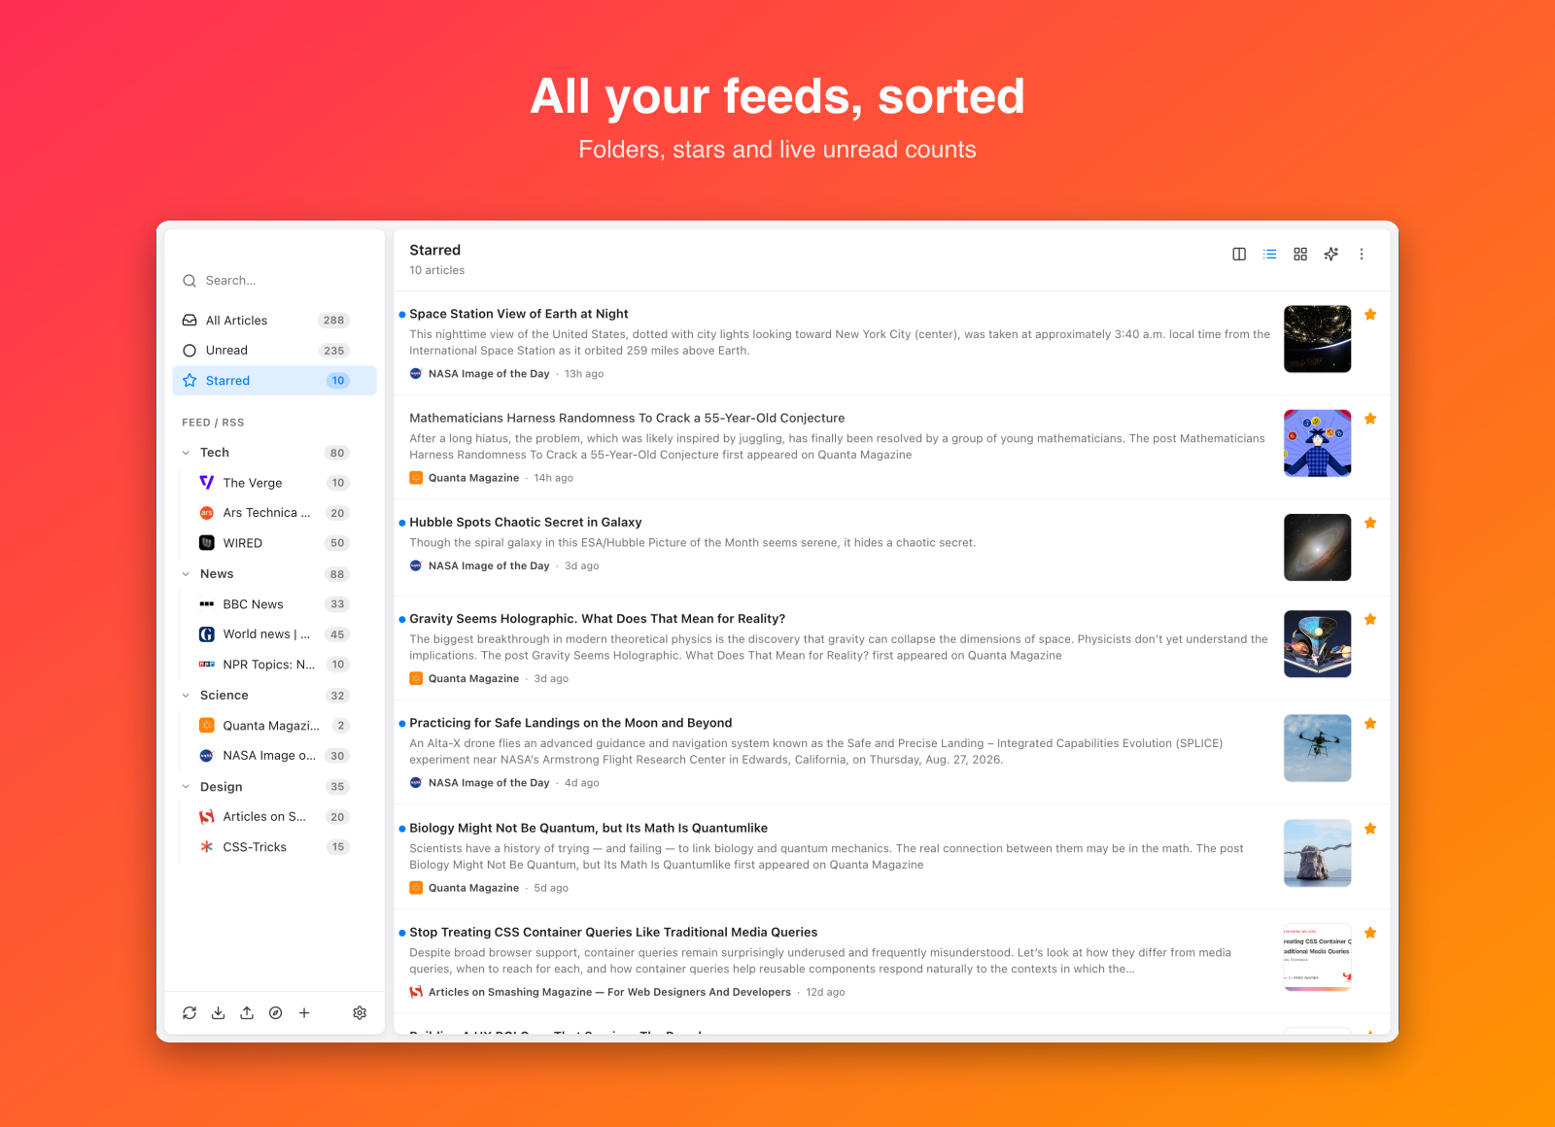Open Stop Treating CSS Container Queries article title
1555x1127 pixels.
pyautogui.click(x=613, y=933)
